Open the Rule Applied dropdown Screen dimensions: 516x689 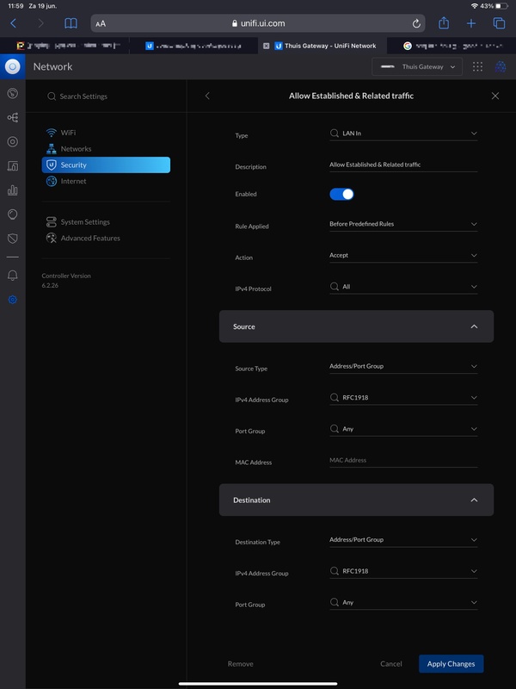tap(402, 224)
